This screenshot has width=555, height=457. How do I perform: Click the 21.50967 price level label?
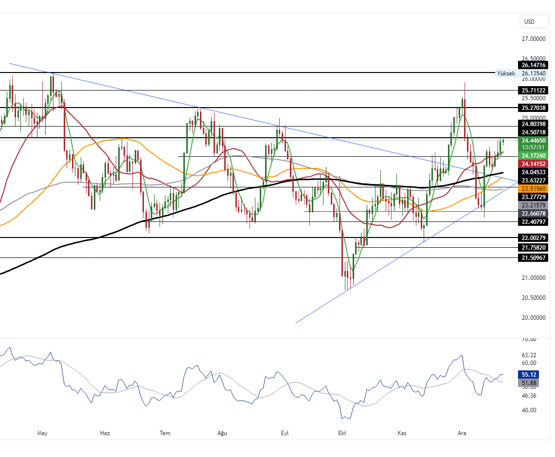point(533,258)
